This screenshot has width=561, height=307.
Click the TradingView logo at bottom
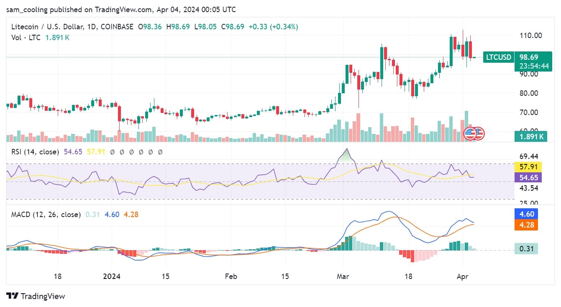36,296
